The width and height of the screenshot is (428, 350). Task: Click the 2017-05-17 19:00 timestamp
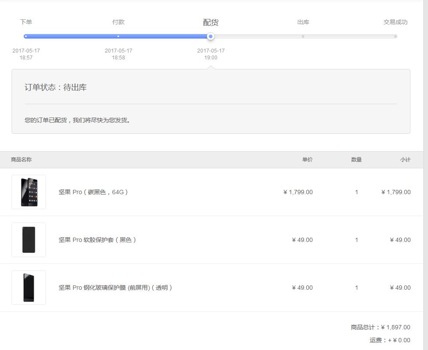click(211, 54)
